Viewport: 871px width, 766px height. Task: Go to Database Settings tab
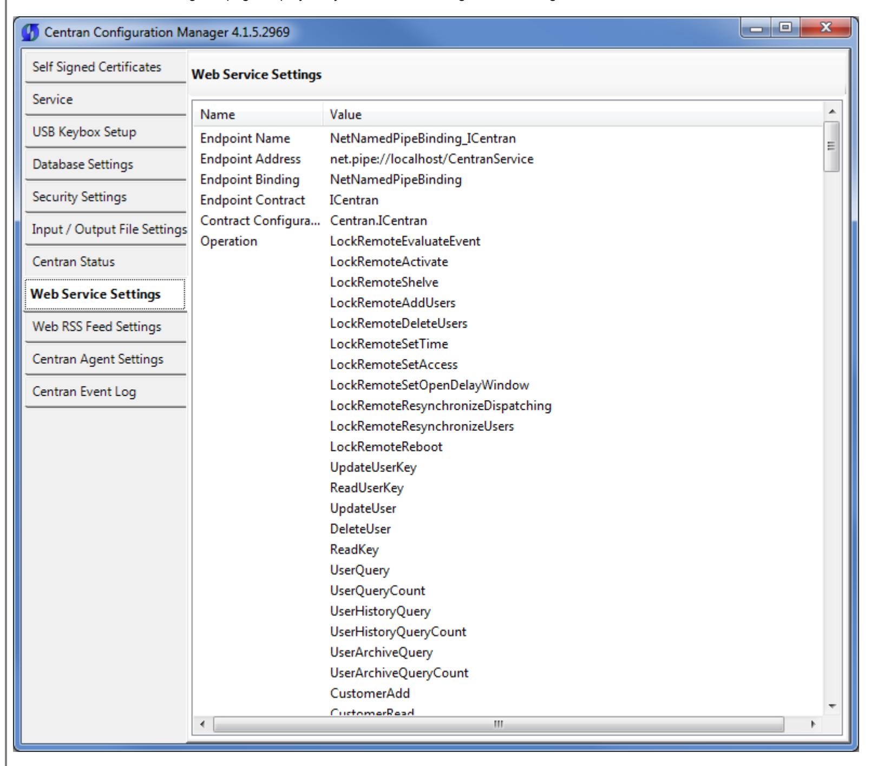tap(106, 165)
